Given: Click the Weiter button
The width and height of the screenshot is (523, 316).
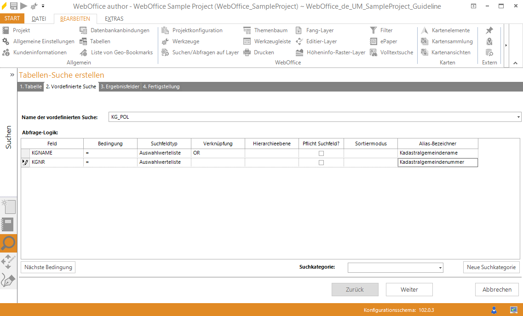Looking at the screenshot, I should 409,289.
